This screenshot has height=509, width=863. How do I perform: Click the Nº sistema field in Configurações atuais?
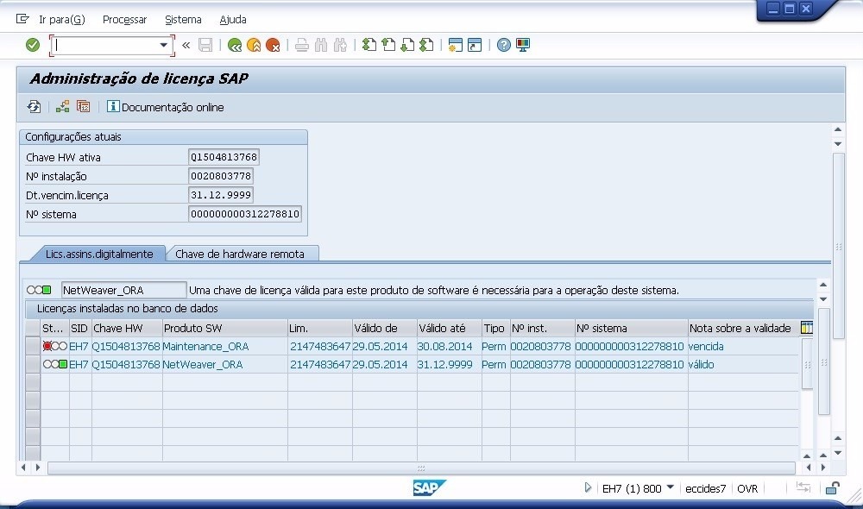click(x=245, y=214)
